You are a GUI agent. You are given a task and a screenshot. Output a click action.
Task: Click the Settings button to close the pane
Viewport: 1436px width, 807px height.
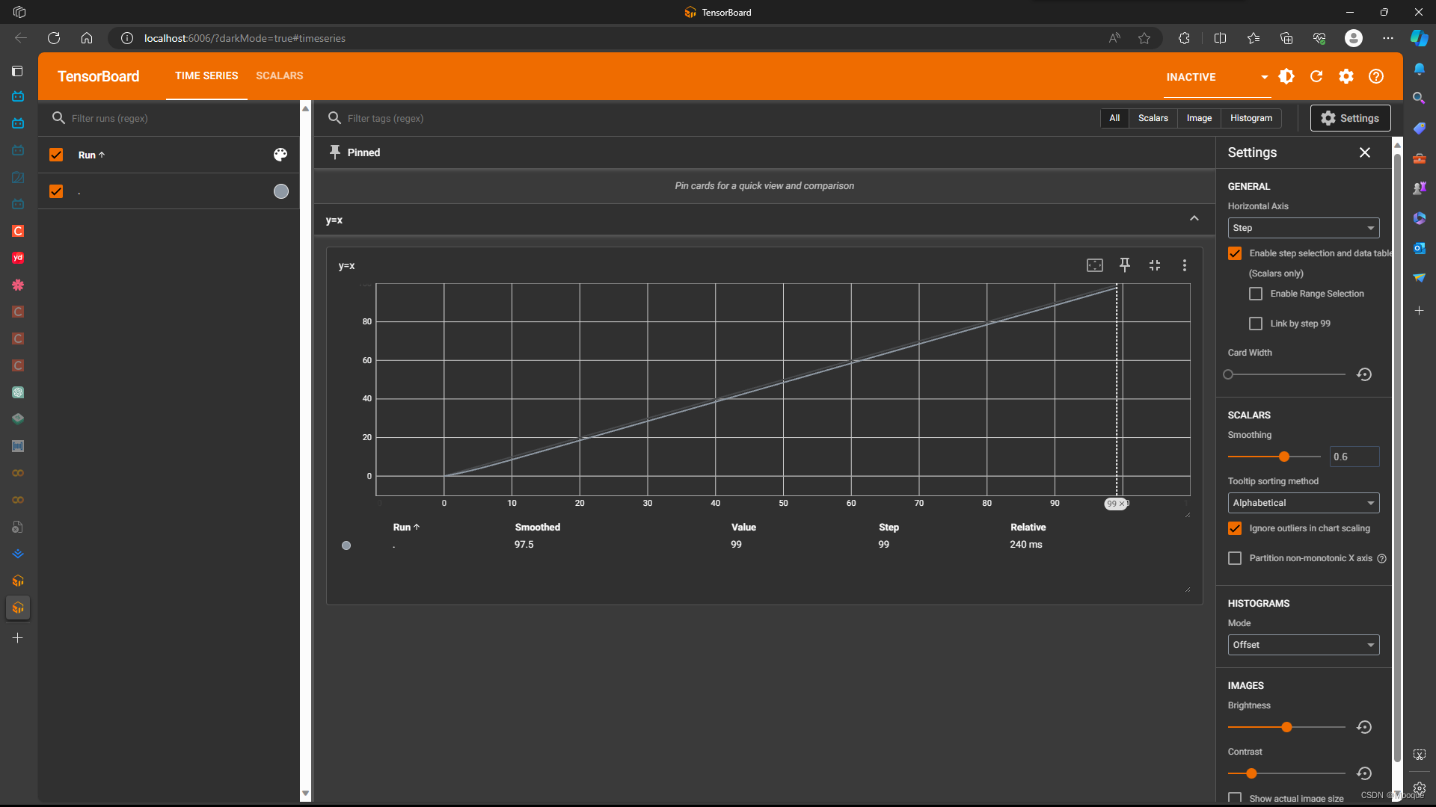click(x=1350, y=118)
